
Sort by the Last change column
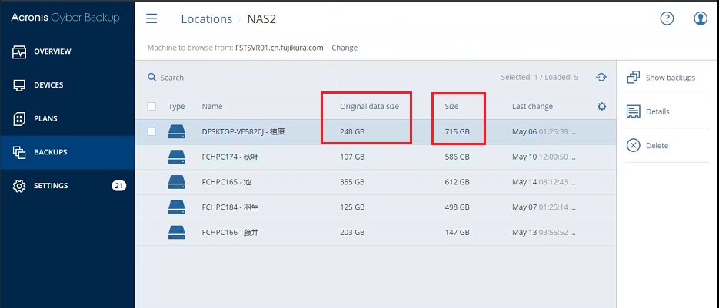click(532, 107)
